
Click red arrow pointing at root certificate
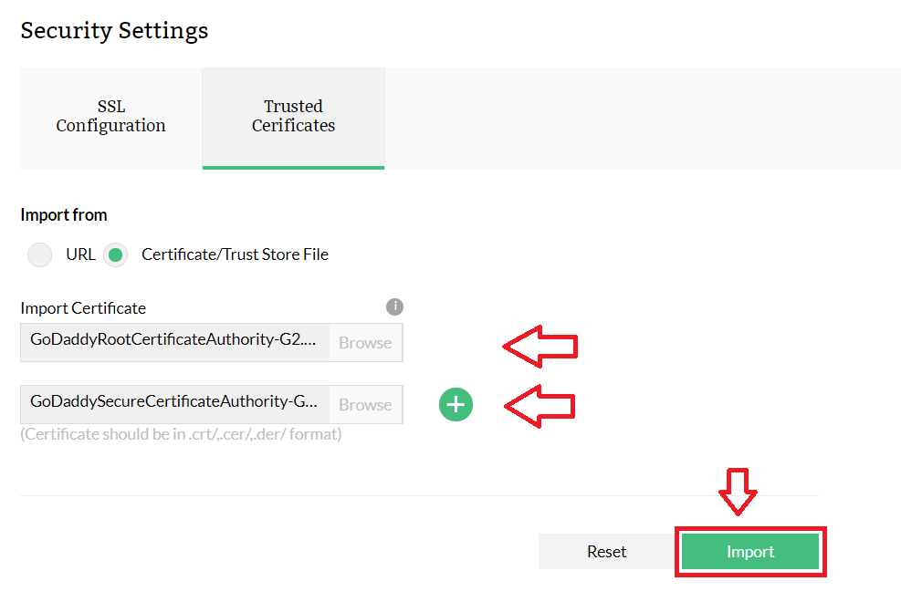[541, 346]
